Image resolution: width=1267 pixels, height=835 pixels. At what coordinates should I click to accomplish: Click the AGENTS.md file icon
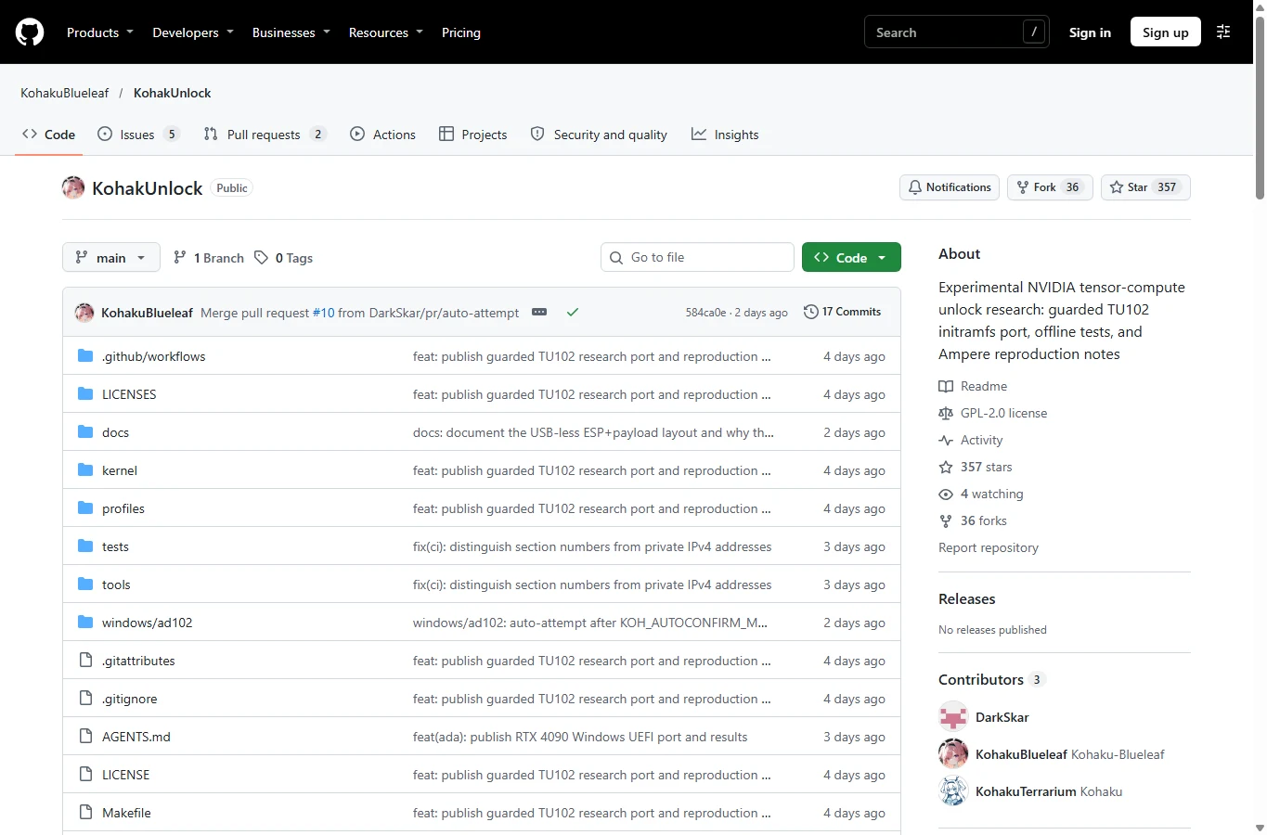(85, 737)
